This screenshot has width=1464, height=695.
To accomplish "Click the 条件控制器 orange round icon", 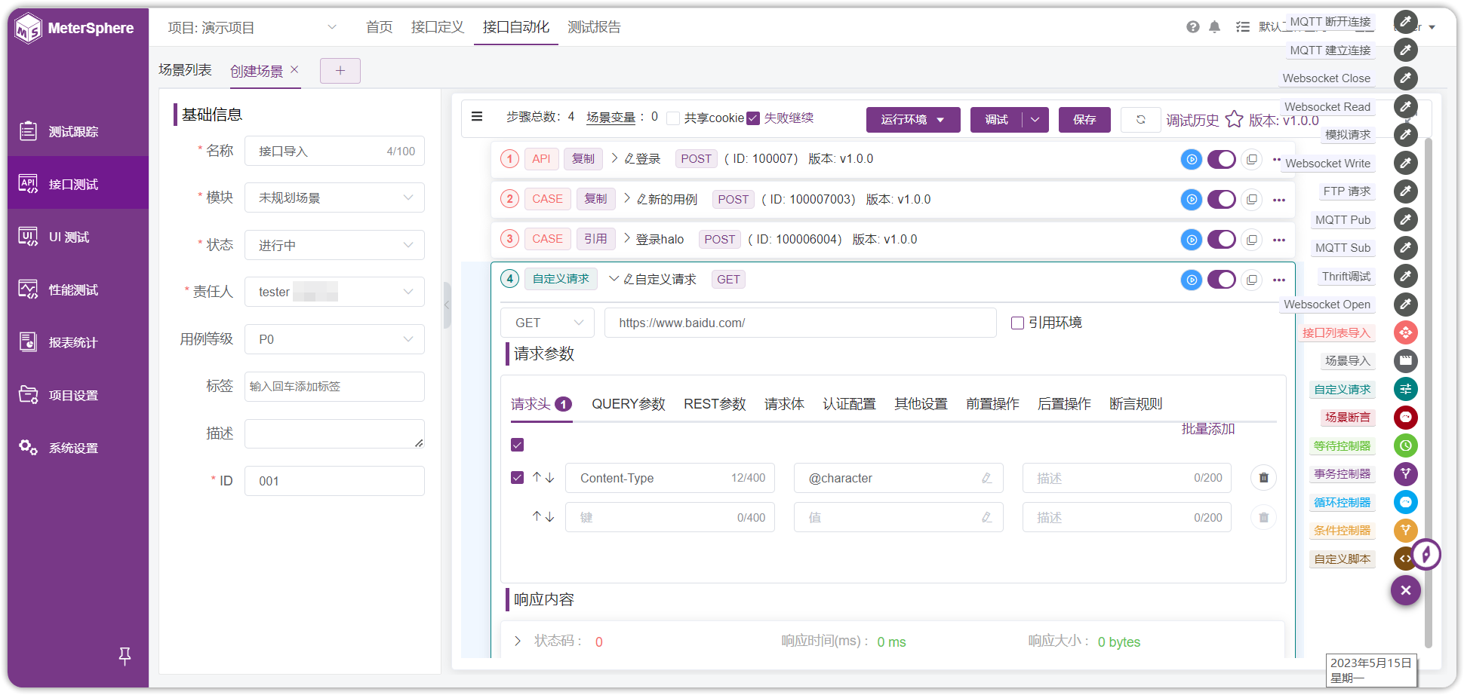I will [1405, 530].
